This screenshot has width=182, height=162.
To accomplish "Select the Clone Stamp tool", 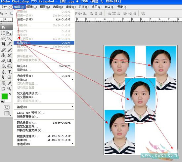I will [x=3, y=55].
